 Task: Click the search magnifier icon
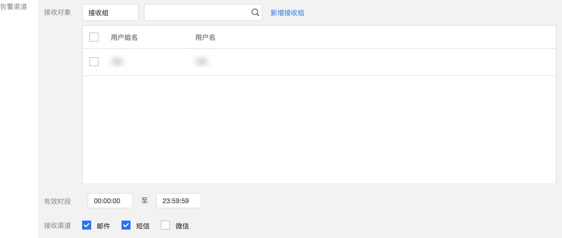(255, 12)
